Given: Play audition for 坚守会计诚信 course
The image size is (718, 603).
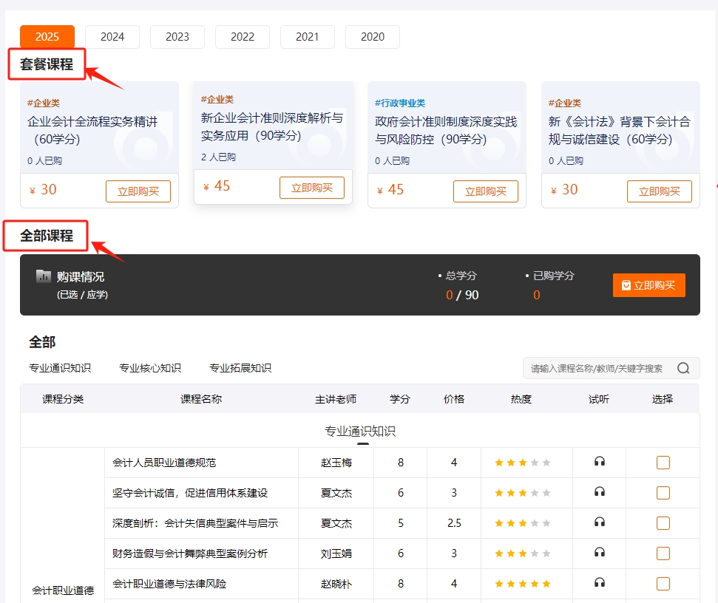Looking at the screenshot, I should (600, 492).
